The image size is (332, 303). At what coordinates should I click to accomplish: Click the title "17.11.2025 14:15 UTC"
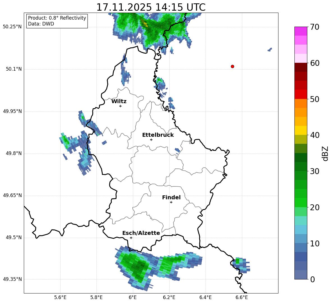(x=151, y=7)
